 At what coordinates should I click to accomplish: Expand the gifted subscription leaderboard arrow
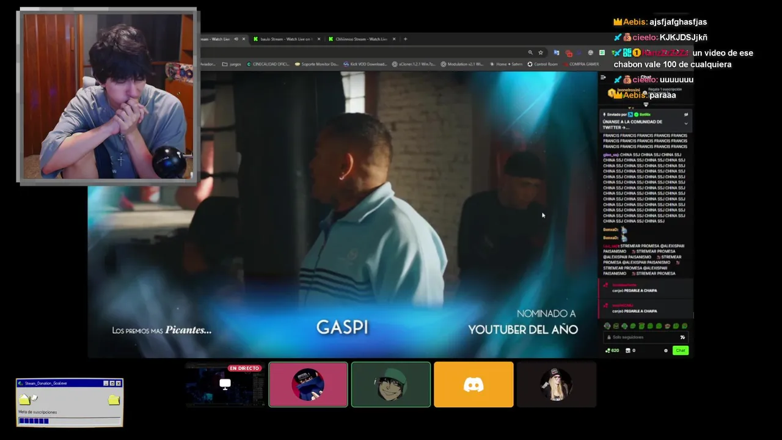pyautogui.click(x=646, y=105)
